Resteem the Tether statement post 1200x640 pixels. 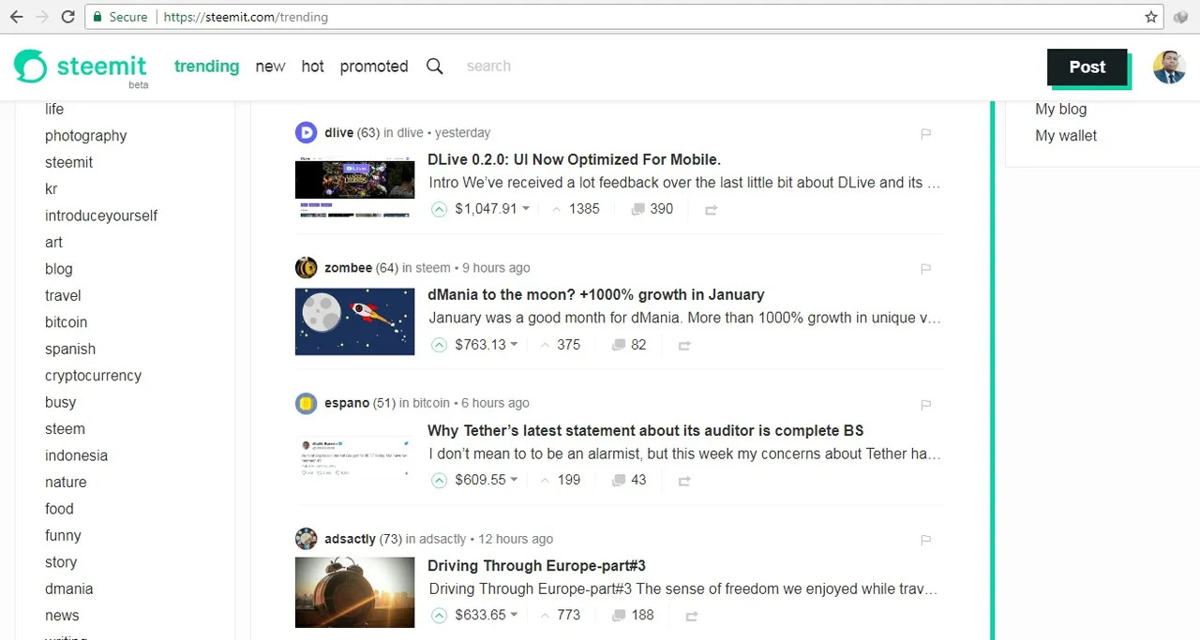pyautogui.click(x=684, y=481)
